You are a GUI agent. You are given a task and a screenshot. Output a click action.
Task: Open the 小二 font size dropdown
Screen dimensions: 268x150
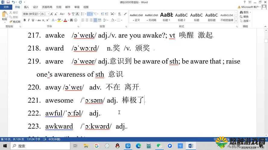point(49,14)
